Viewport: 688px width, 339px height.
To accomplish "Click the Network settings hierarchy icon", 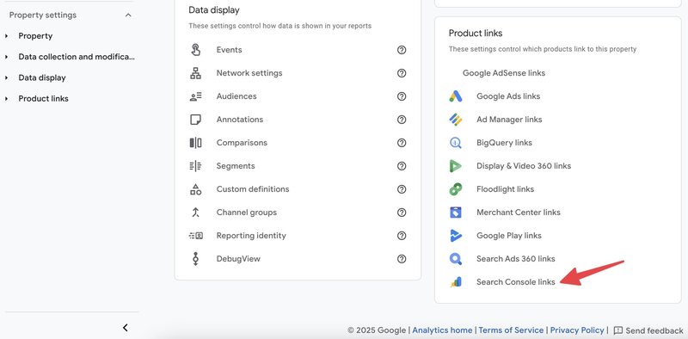I will point(196,73).
